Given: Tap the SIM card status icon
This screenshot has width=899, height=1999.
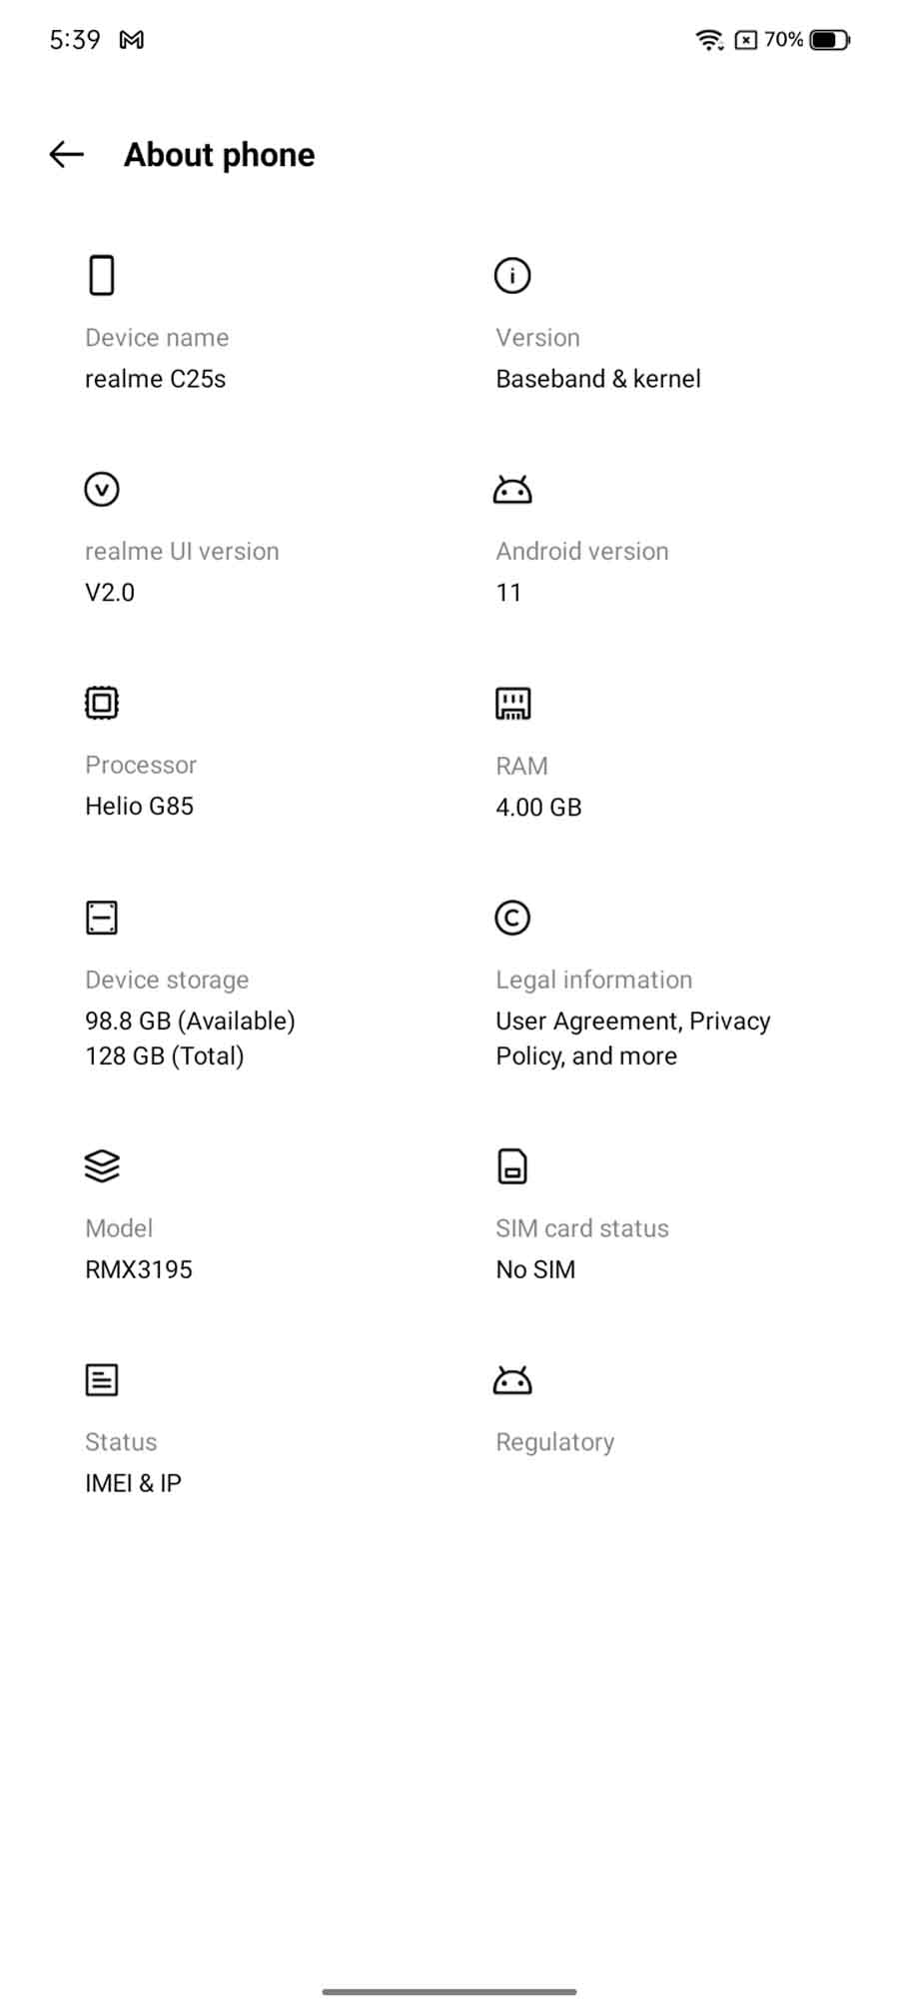Looking at the screenshot, I should click(512, 1165).
